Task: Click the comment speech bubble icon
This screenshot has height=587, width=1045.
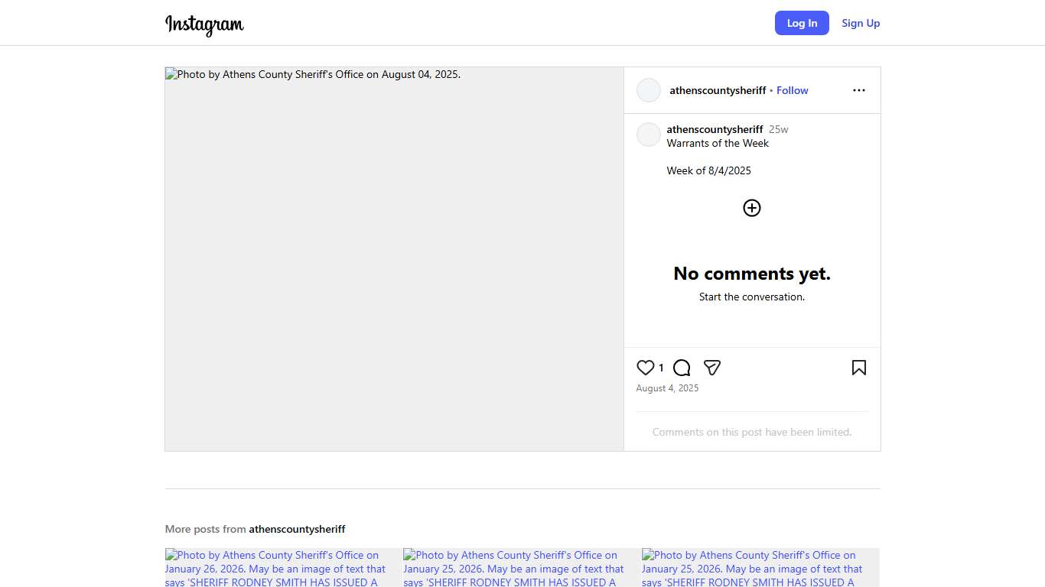Action: click(x=682, y=368)
